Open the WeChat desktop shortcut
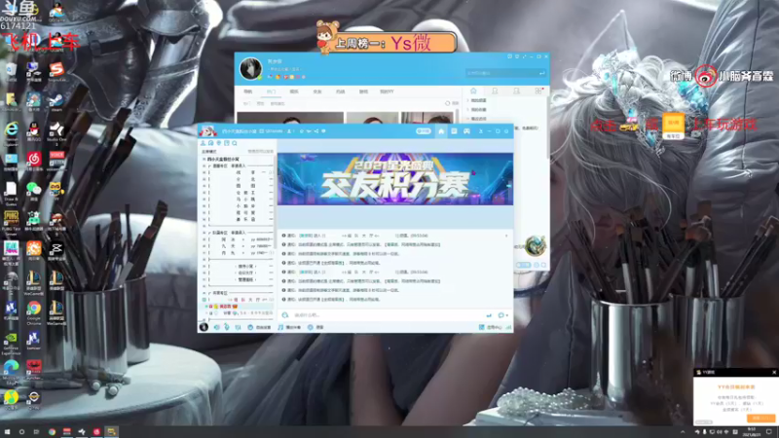This screenshot has height=438, width=779. coord(34,191)
